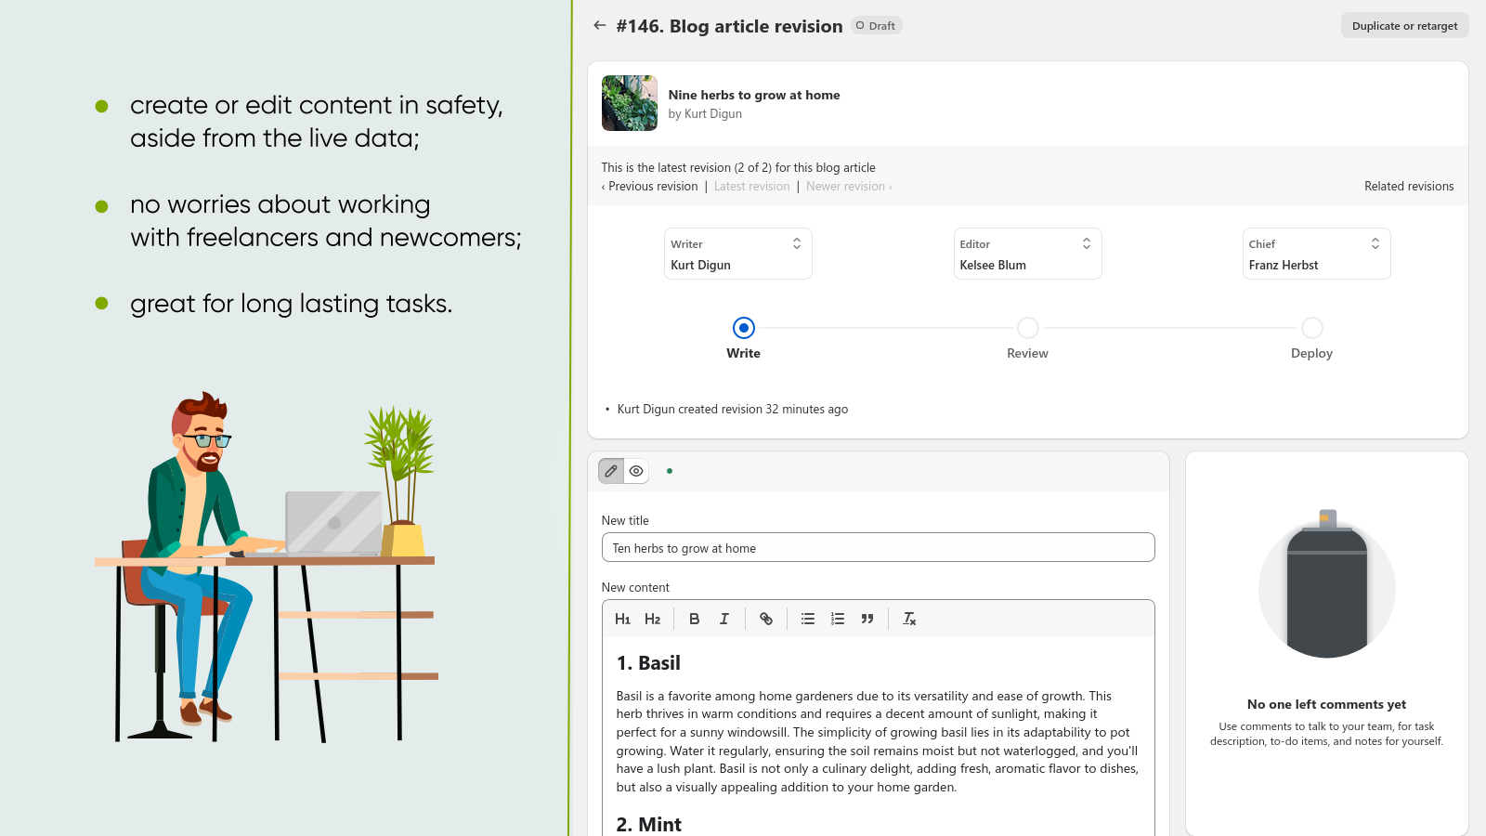This screenshot has width=1486, height=836.
Task: Go to Newer revision
Action: click(x=849, y=187)
